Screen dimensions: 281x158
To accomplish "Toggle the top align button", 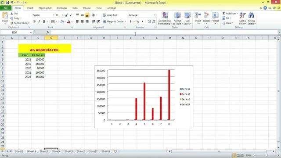I will point(77,15).
